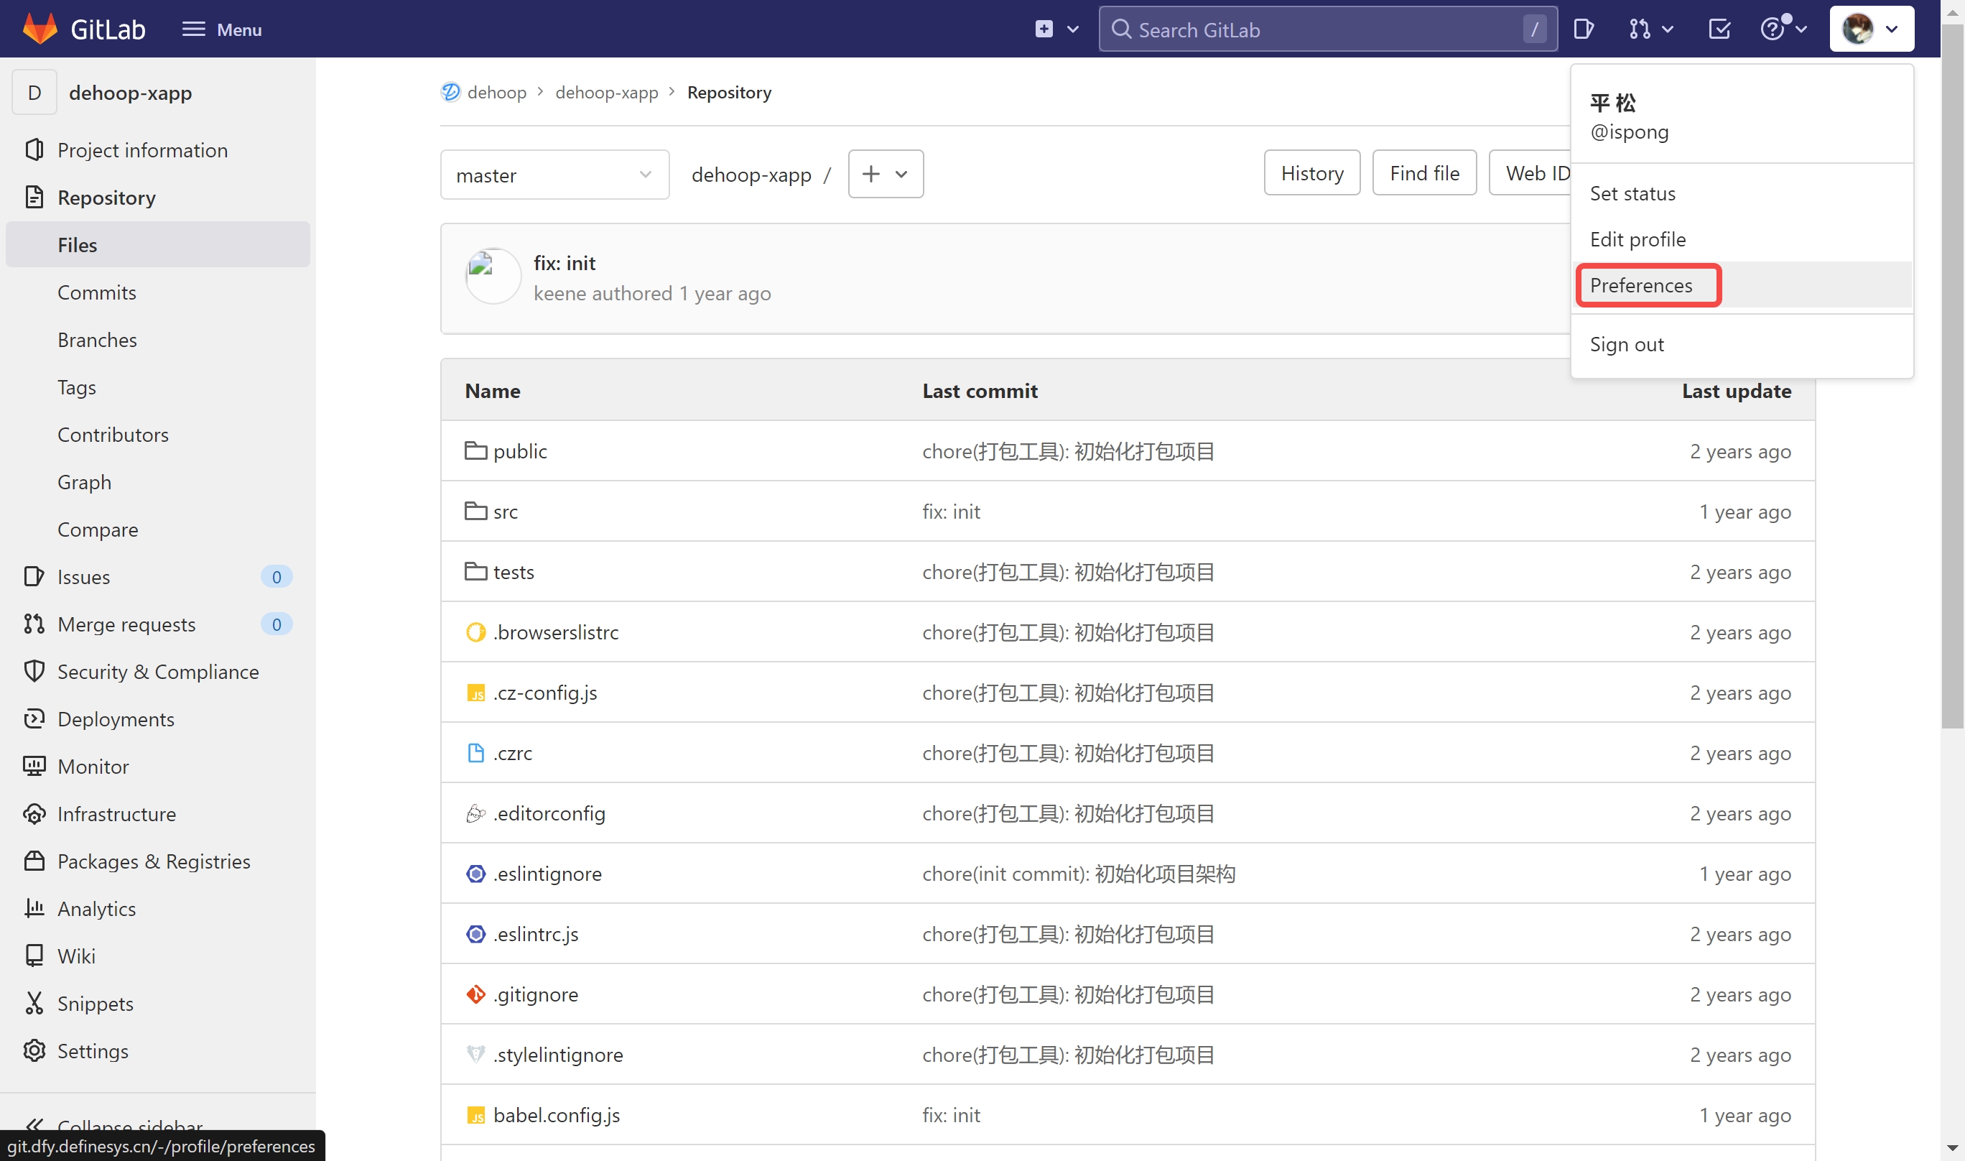Click the page vertical scrollbar
1965x1161 pixels.
click(x=1953, y=376)
